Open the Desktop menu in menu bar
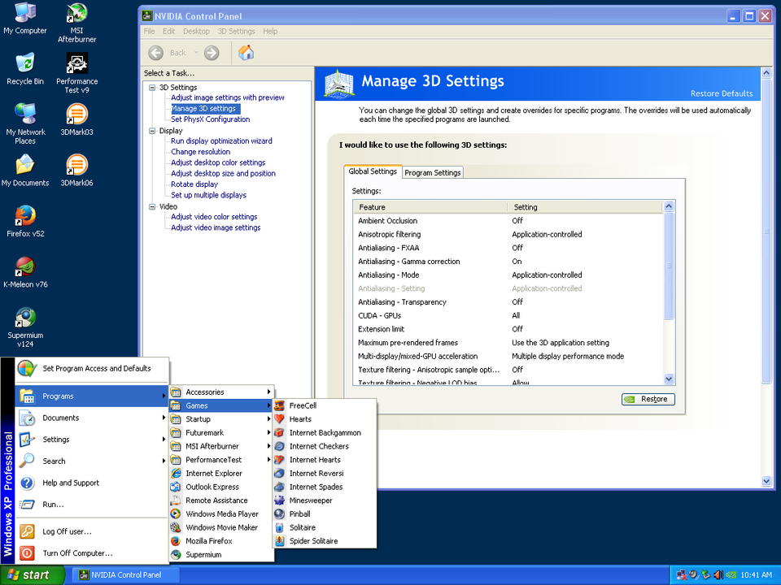 click(x=196, y=31)
